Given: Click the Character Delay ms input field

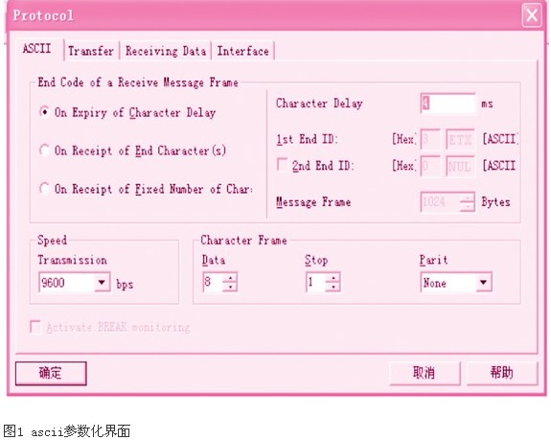Looking at the screenshot, I should click(x=448, y=104).
